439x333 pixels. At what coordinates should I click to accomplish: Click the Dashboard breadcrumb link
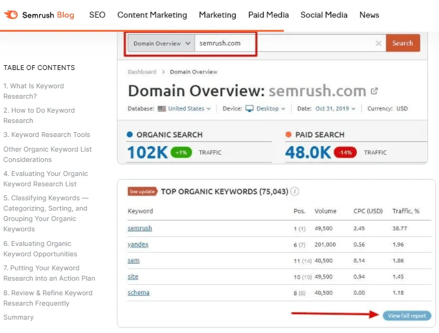tap(142, 72)
